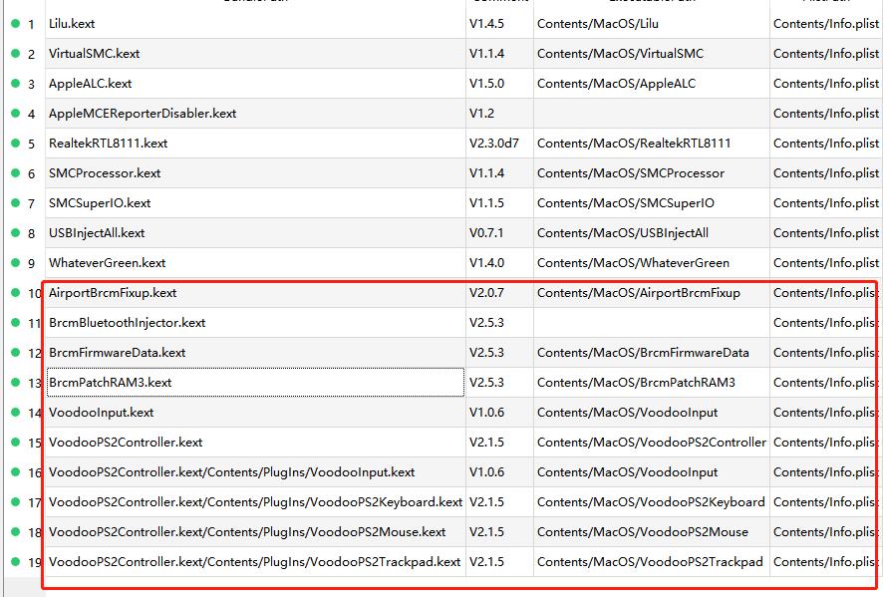Select the RealtekRTL8111.kext bundle path cell
Viewport: 883px width, 597px height.
[255, 144]
